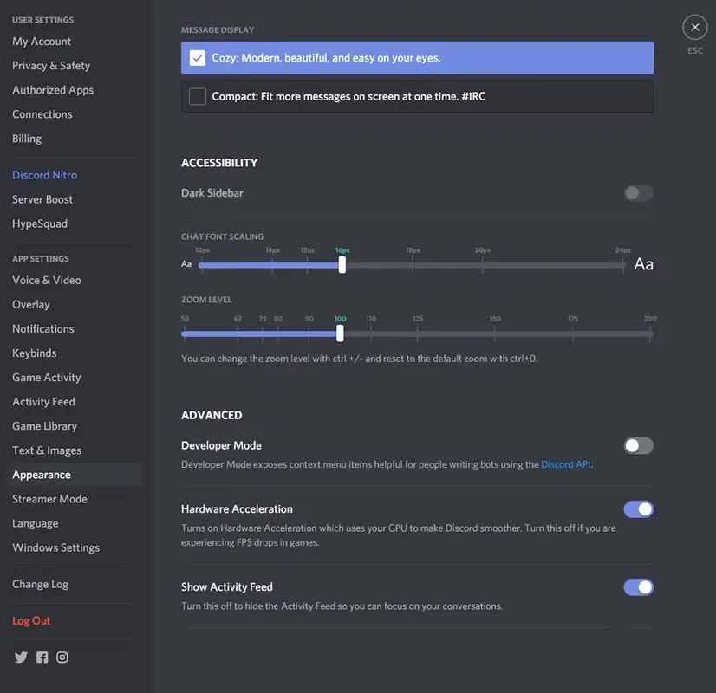716x693 pixels.
Task: Click the chat font scaling slider handle
Action: click(x=342, y=264)
